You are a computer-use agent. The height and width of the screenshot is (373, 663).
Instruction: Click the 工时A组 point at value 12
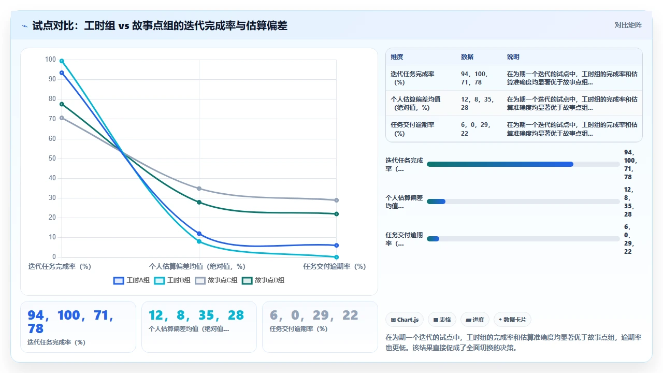point(199,234)
